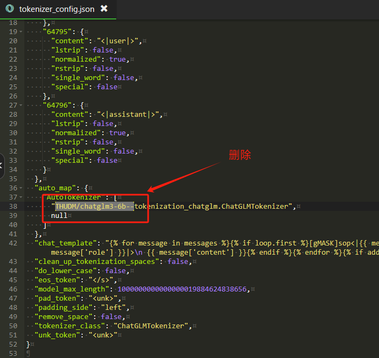Click the model_max_length number value
This screenshot has height=358, width=379.
tap(182, 289)
